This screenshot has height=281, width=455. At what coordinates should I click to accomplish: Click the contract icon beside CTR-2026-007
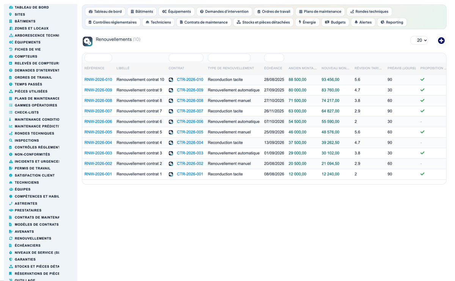(x=171, y=111)
